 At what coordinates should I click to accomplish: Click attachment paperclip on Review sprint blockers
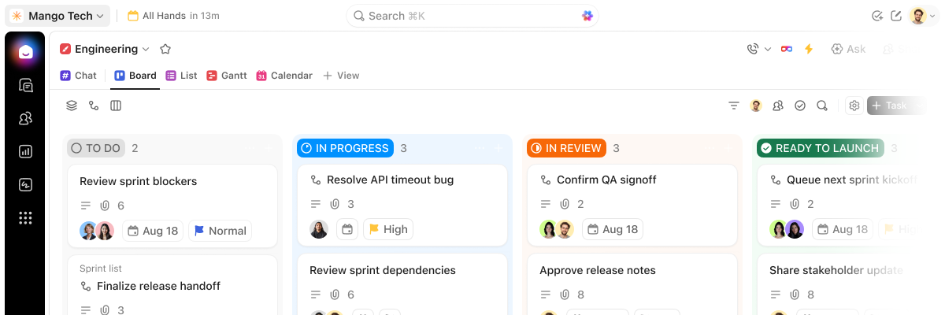(105, 206)
